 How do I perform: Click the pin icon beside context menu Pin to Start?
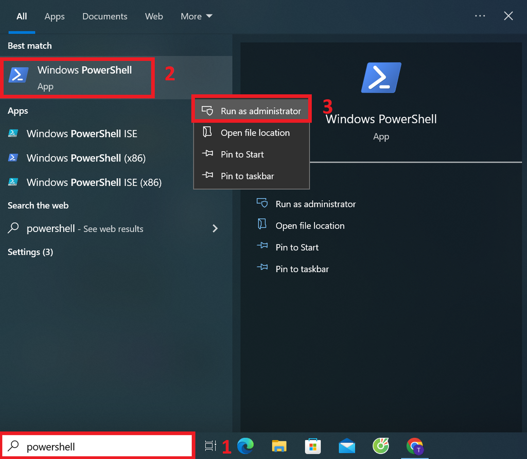pos(207,153)
